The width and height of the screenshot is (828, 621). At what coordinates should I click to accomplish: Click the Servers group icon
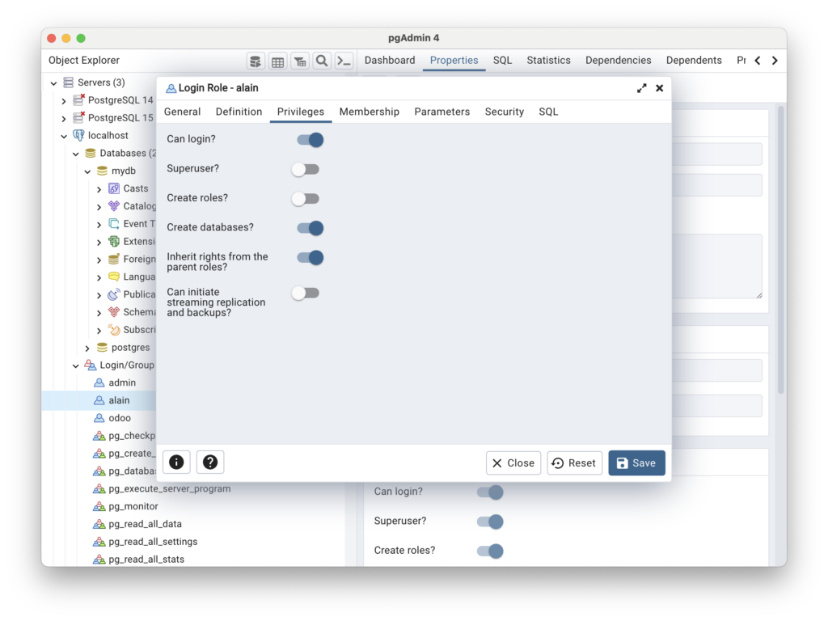pos(68,82)
